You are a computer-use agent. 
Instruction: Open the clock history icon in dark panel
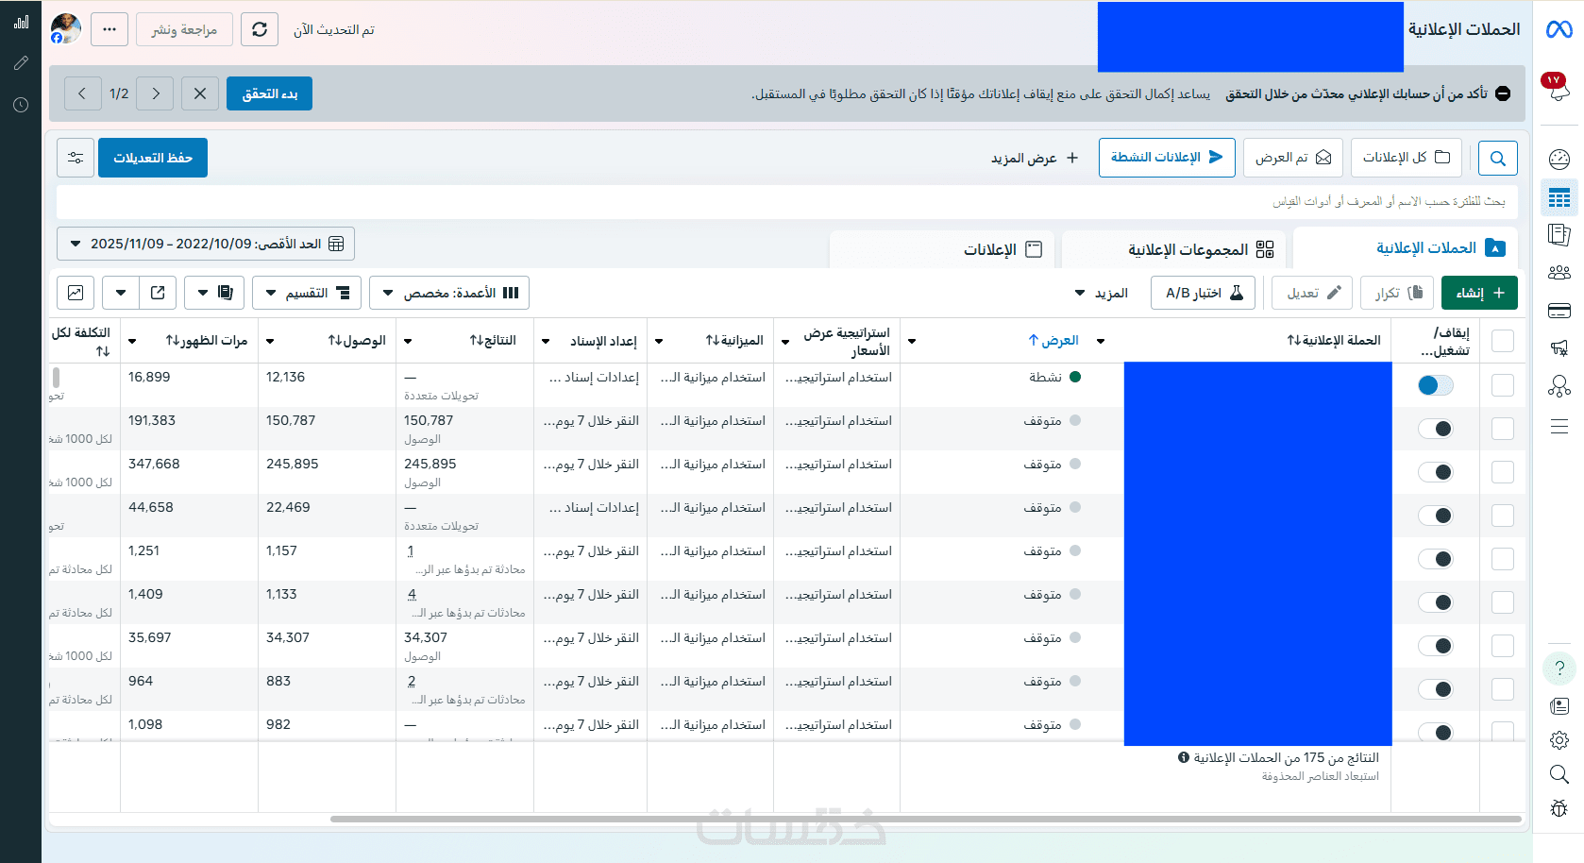tap(21, 105)
